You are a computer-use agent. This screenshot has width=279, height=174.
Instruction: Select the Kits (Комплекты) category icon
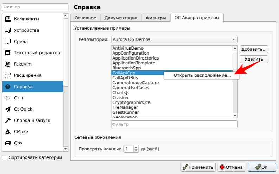click(x=8, y=19)
